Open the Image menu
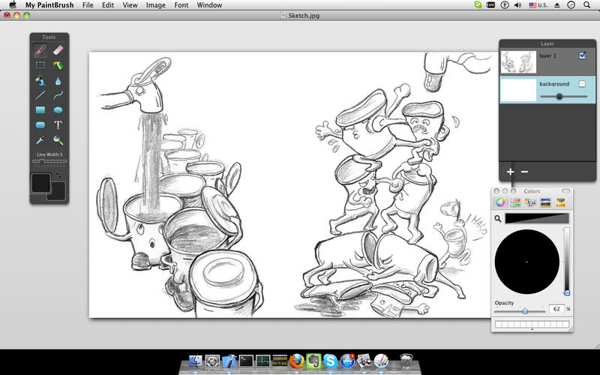 click(156, 5)
